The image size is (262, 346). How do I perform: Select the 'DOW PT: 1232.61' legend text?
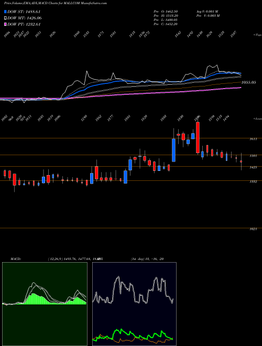[24, 24]
